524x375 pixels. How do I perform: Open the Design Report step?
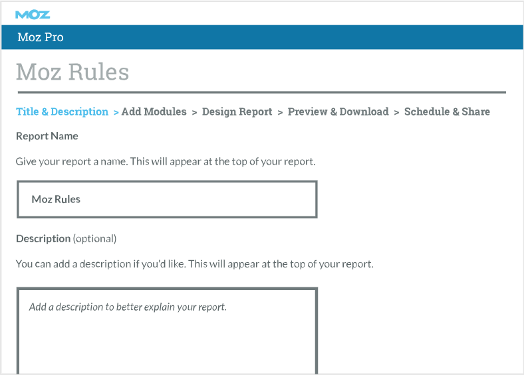pos(237,112)
